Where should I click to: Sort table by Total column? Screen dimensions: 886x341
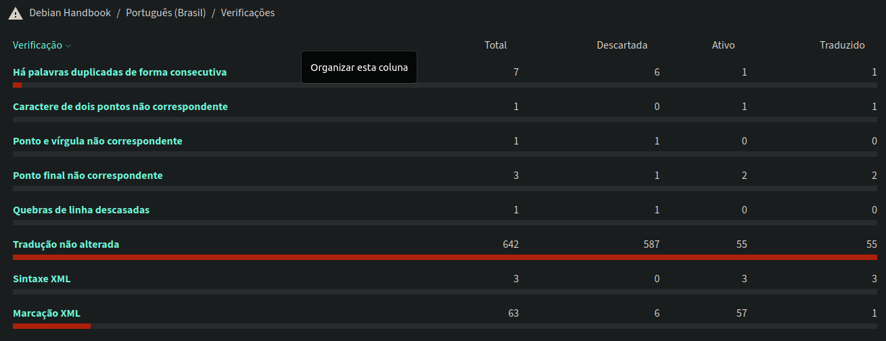point(496,45)
